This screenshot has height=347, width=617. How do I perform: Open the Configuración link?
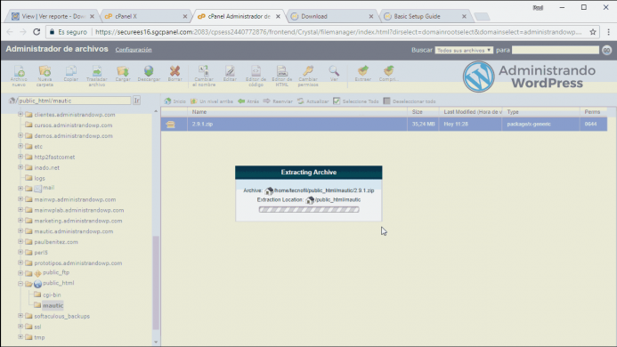[x=134, y=50]
